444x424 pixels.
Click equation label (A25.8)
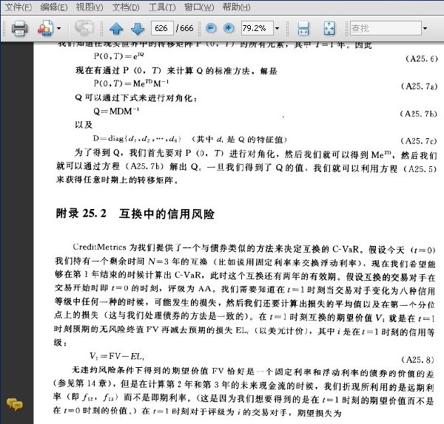[417, 360]
